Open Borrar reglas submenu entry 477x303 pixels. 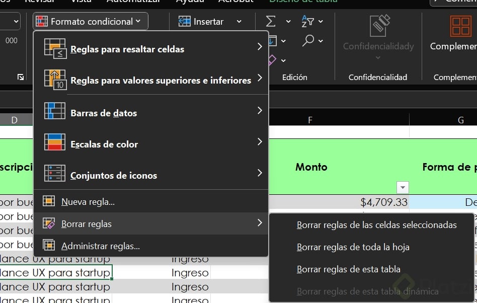click(x=151, y=223)
